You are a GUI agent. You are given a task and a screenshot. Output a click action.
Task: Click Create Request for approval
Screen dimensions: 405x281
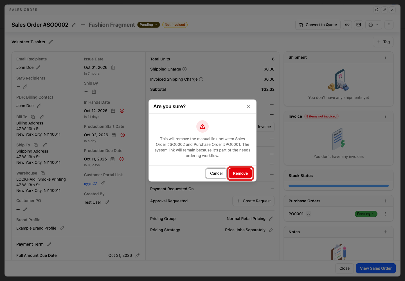(x=253, y=201)
